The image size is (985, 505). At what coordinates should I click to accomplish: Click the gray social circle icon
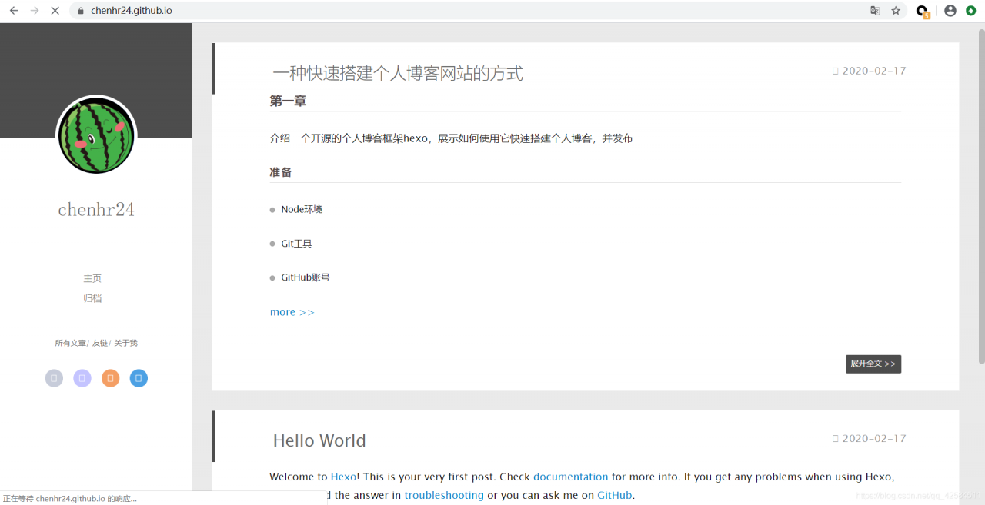(x=54, y=378)
